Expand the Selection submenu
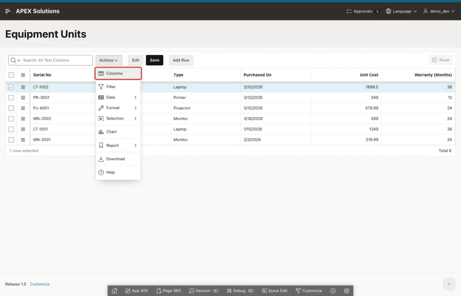 [x=118, y=119]
